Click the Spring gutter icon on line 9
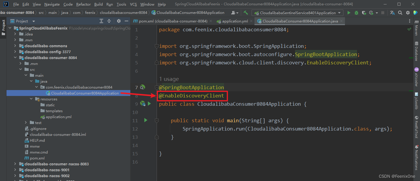The image size is (420, 181). coord(143,104)
